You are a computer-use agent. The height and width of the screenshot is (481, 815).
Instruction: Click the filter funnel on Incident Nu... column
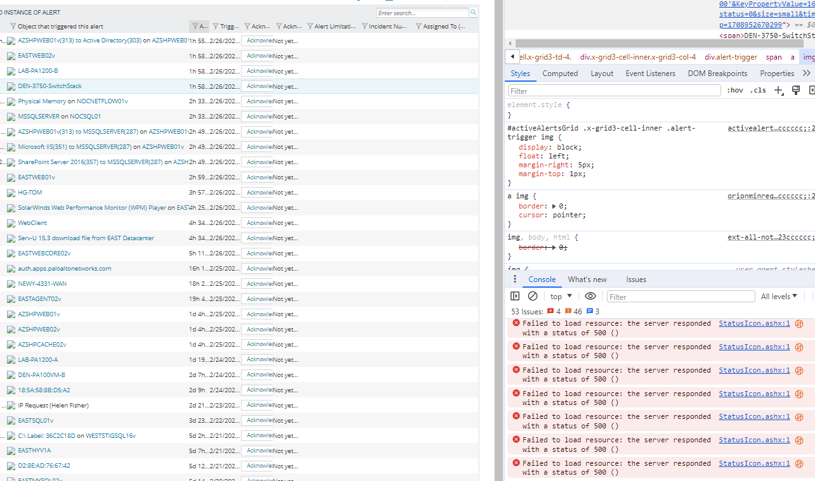(x=364, y=27)
